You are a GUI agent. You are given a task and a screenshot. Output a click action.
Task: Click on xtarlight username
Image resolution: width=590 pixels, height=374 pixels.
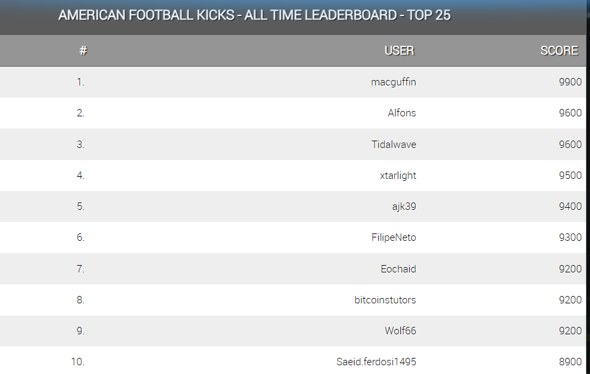[x=398, y=176]
